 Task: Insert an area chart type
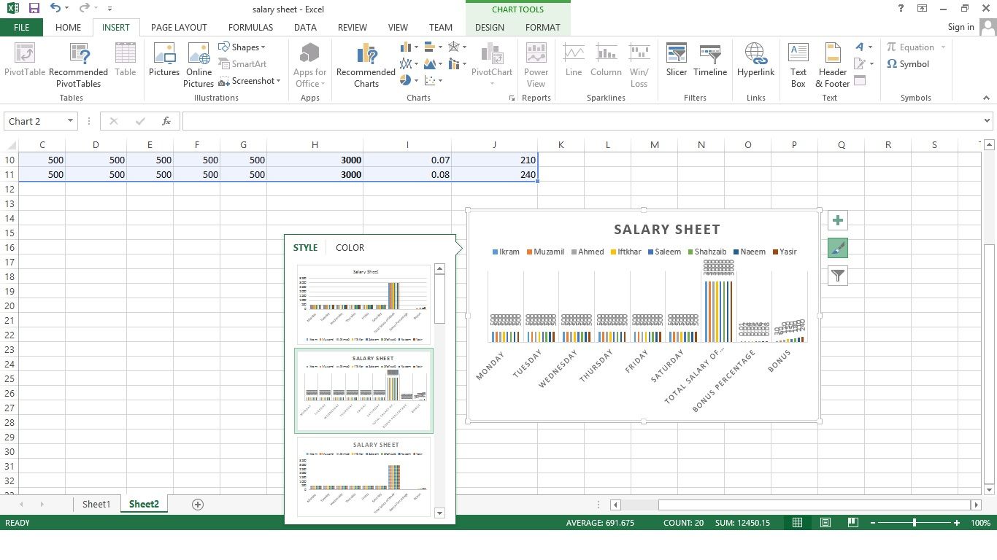click(432, 64)
